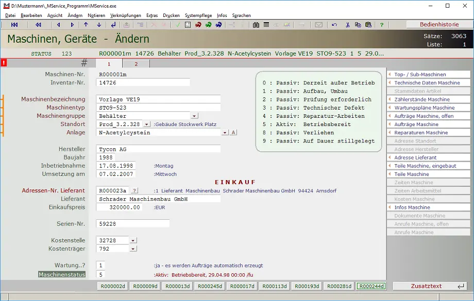Expand the Maschinengruppe dropdown

tap(194, 116)
